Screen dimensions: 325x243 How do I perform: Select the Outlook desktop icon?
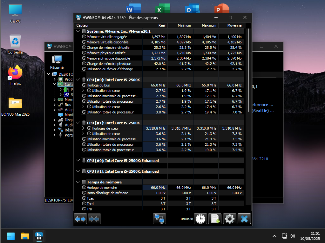point(192,8)
